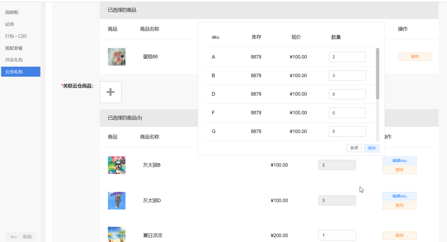Click the quantity input beside 夏日凉凉
Image resolution: width=447 pixels, height=242 pixels.
[x=337, y=235]
